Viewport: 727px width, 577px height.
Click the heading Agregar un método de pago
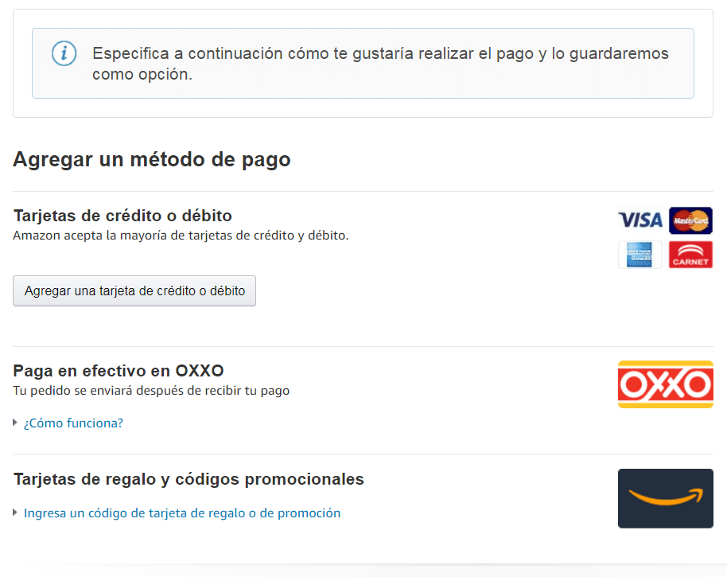click(x=152, y=159)
